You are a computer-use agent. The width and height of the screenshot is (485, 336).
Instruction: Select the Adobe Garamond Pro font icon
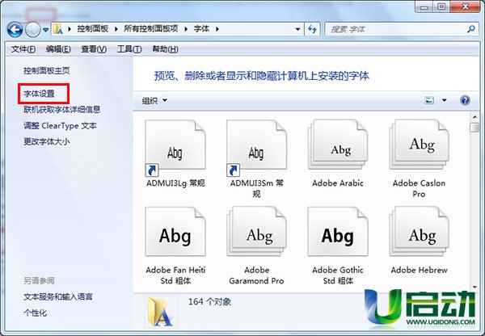[x=256, y=232]
